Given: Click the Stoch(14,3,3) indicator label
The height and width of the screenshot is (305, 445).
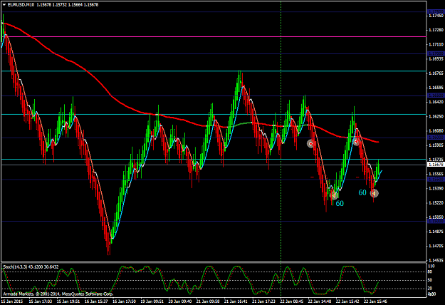Looking at the screenshot, I should tap(15, 267).
